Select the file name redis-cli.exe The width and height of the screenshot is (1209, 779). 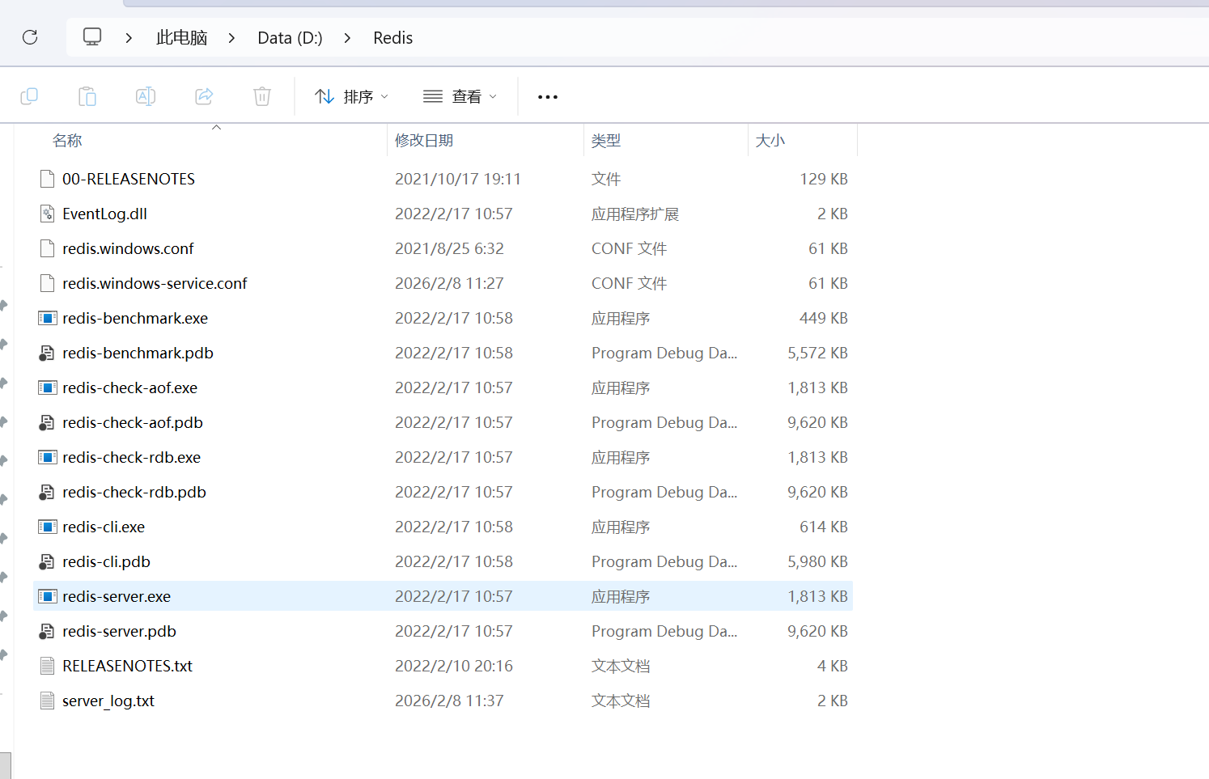104,527
